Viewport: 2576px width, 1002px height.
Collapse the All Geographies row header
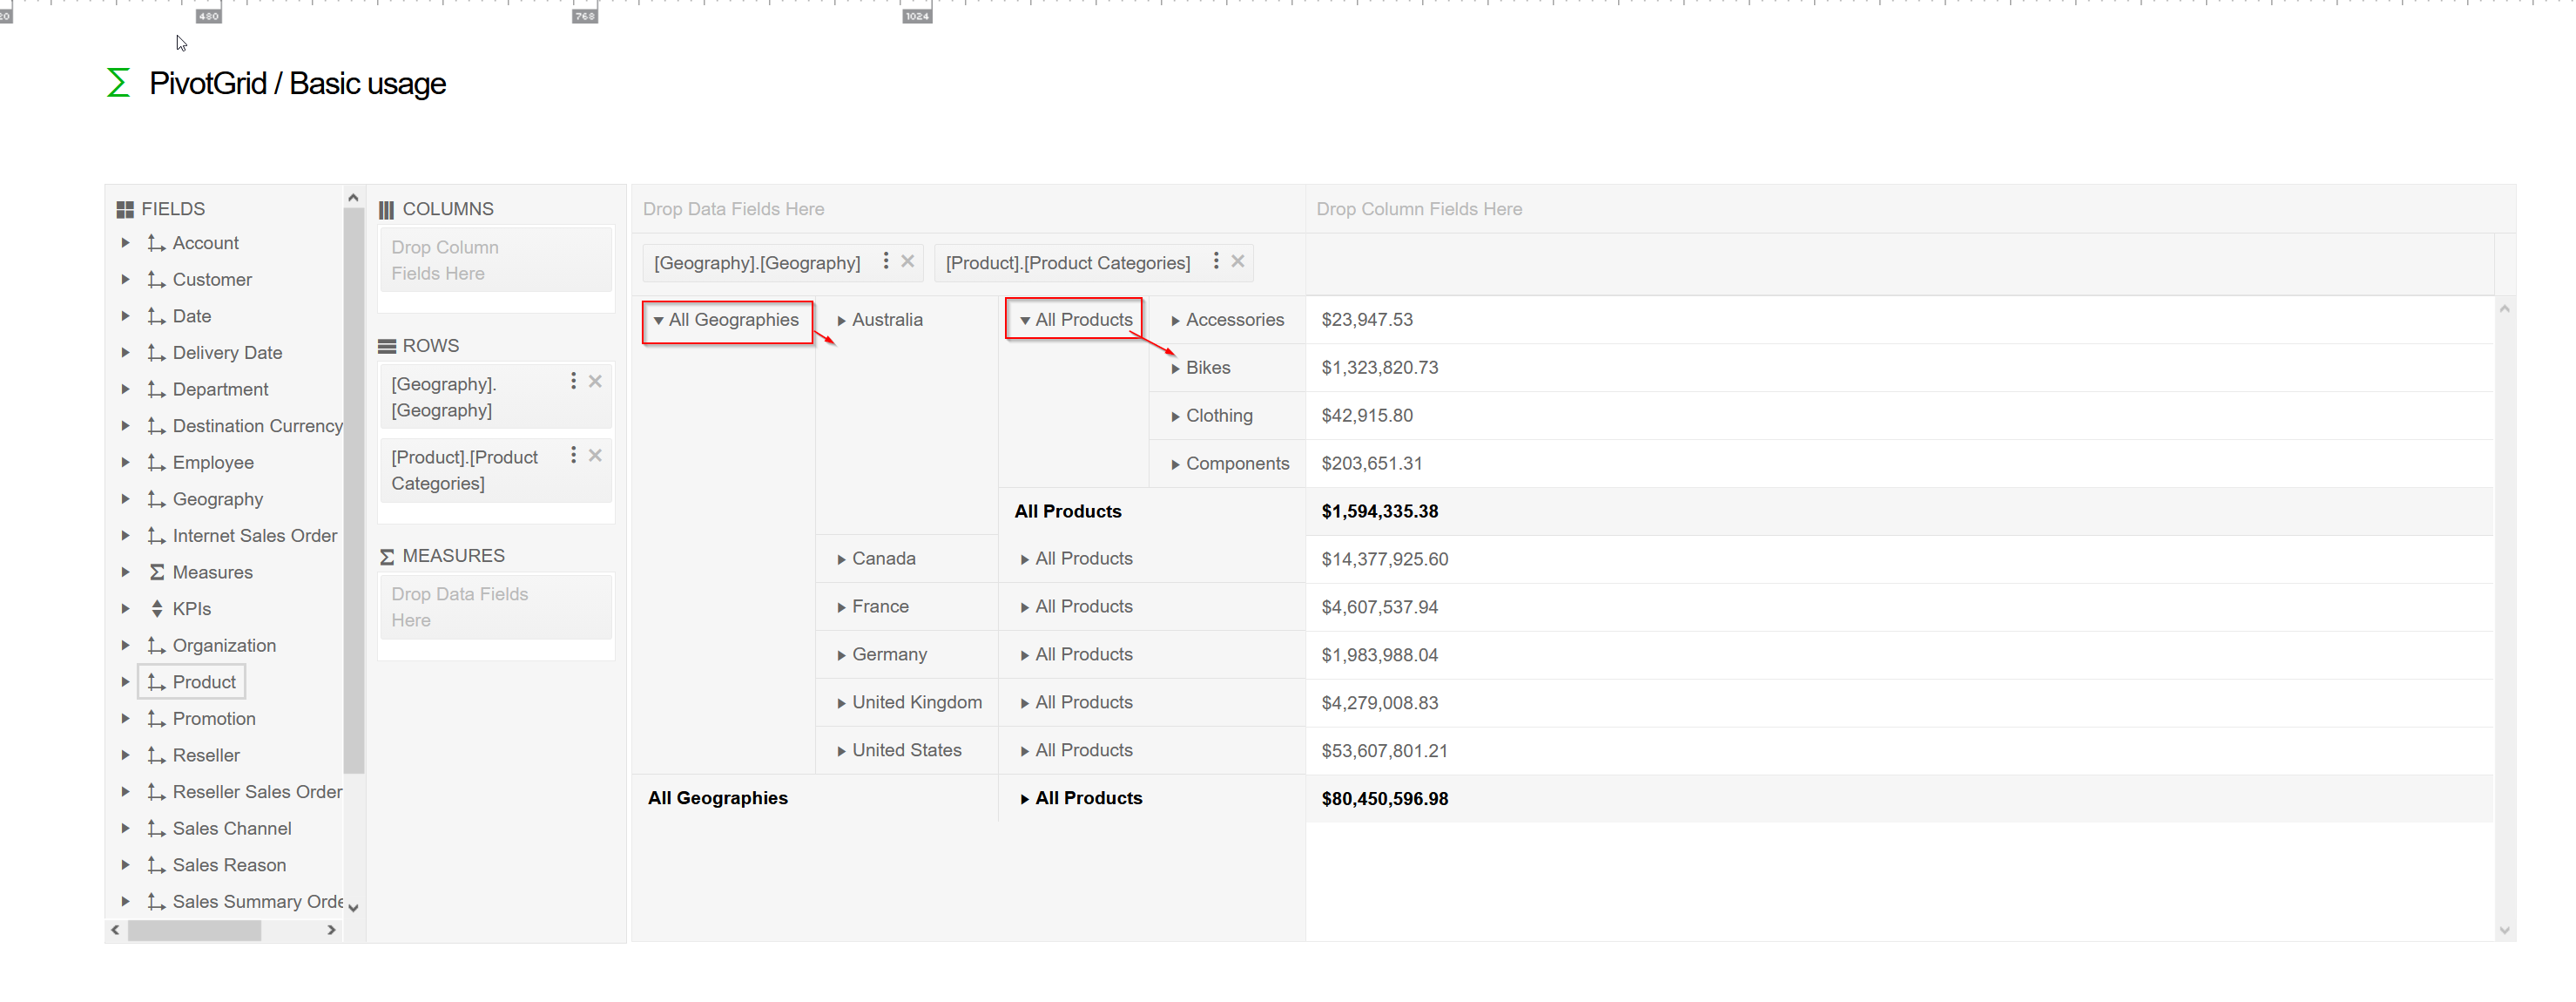(x=658, y=322)
